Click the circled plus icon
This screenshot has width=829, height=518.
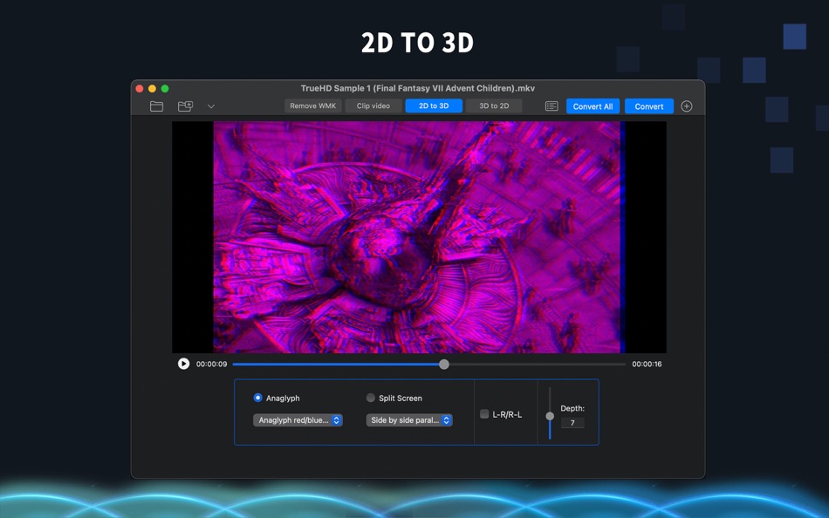tap(687, 106)
